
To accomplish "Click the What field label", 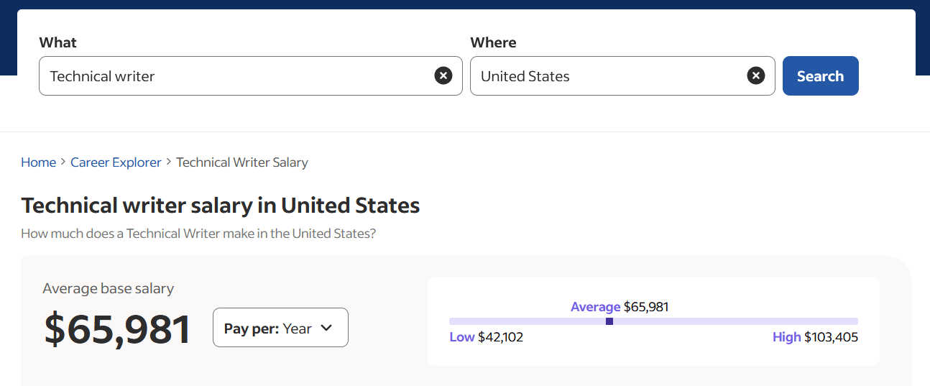I will 57,42.
